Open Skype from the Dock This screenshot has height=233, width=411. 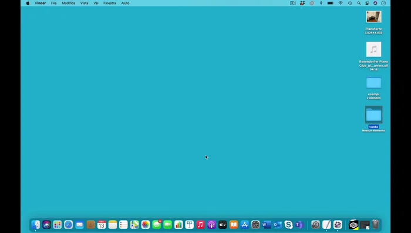[289, 225]
